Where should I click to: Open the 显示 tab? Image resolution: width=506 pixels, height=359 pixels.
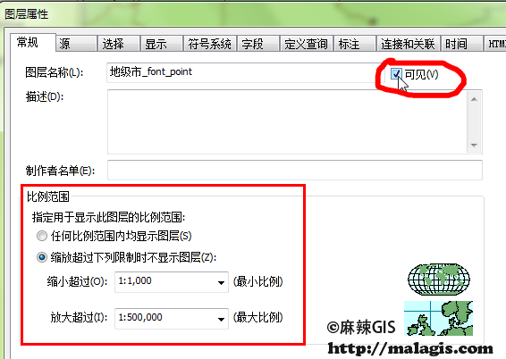(162, 44)
